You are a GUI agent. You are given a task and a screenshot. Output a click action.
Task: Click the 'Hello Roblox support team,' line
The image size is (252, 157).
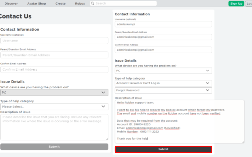(135, 103)
